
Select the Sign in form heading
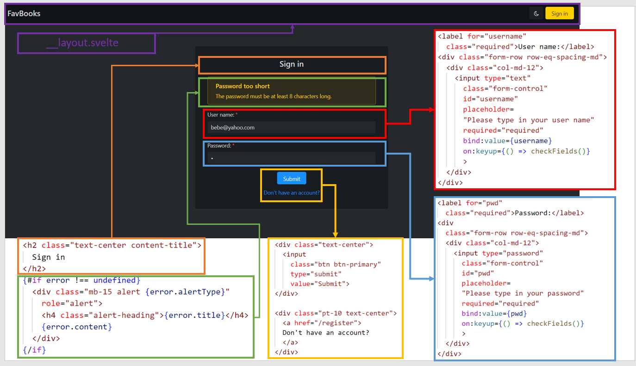coord(291,65)
